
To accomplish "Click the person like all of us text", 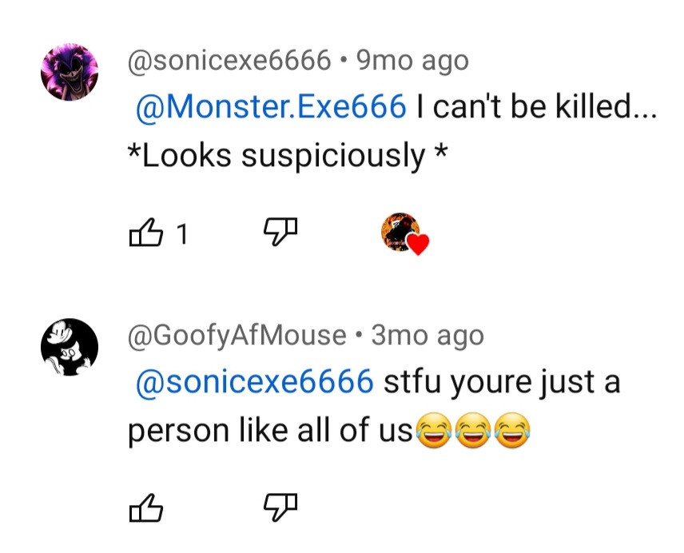I will click(270, 430).
